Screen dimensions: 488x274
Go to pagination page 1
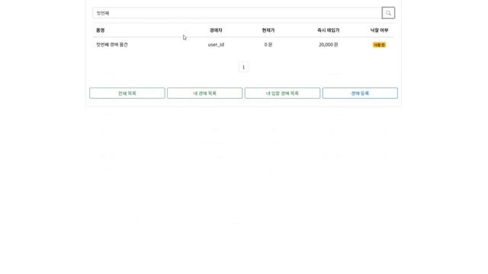pos(243,67)
